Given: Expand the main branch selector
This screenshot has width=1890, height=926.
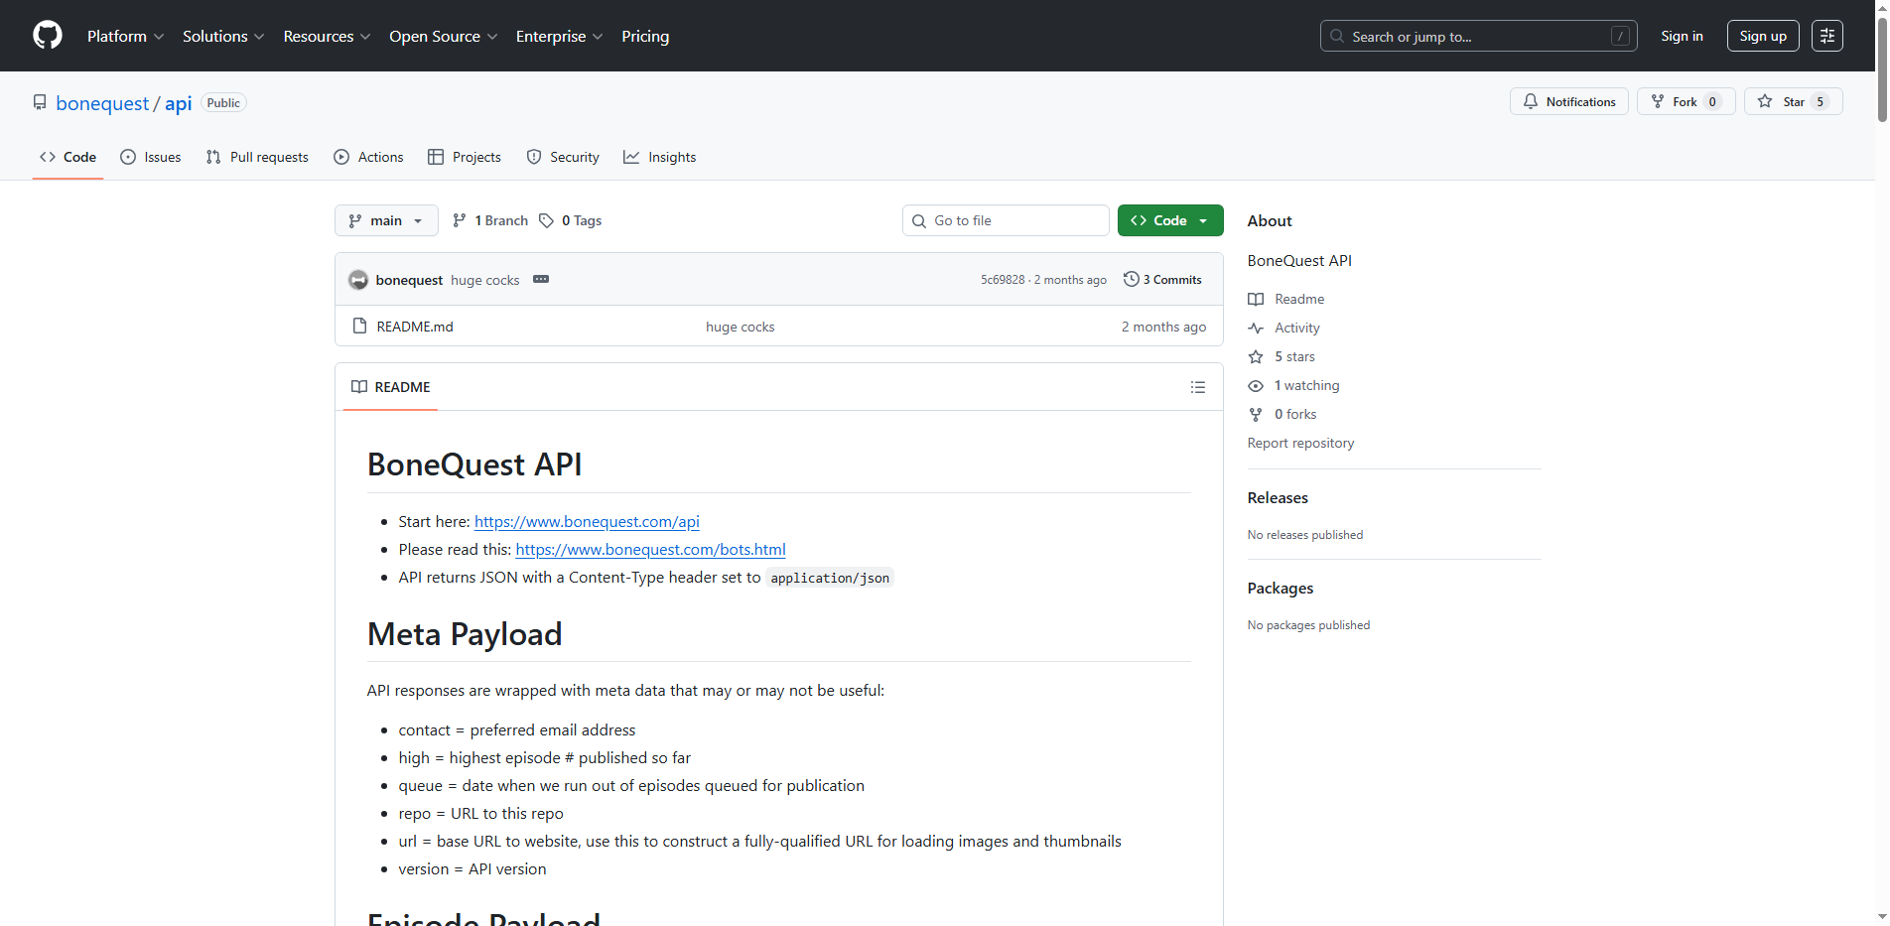Looking at the screenshot, I should pyautogui.click(x=386, y=220).
